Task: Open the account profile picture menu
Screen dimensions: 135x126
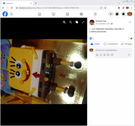Action: point(130,14)
